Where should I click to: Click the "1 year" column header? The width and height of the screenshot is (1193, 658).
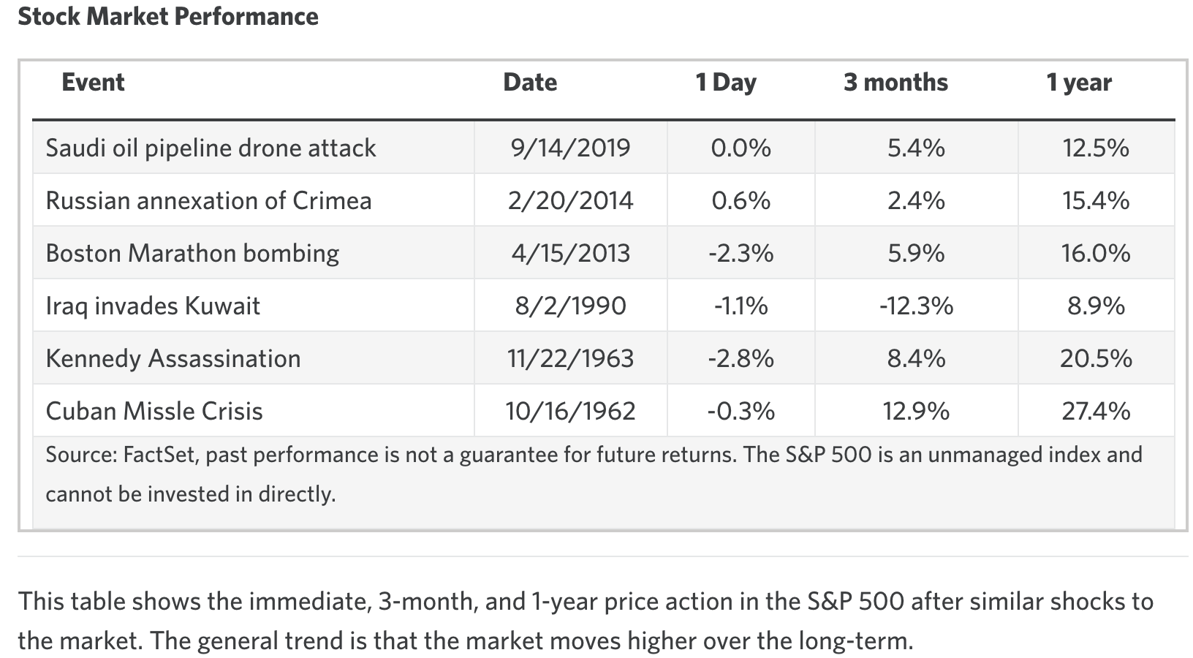click(x=1078, y=83)
